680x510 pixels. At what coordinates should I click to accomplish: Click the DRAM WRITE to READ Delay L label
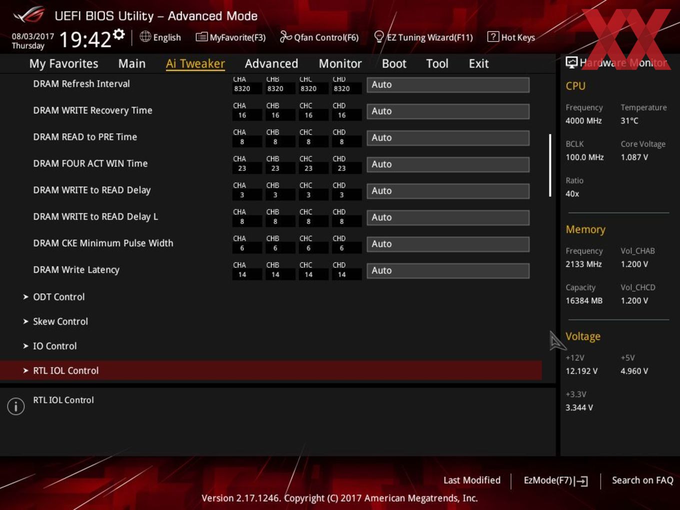(95, 216)
